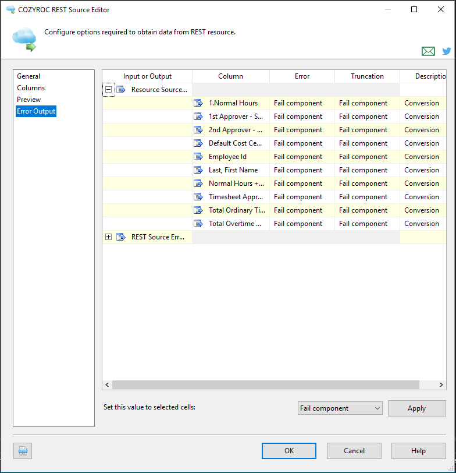456x473 pixels.
Task: Click the Input or Output column header
Action: pos(147,76)
